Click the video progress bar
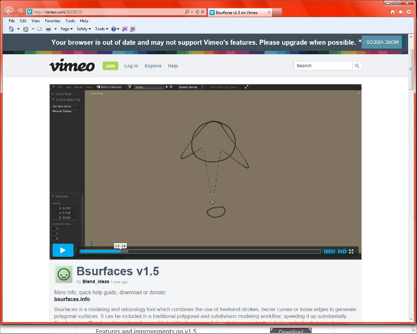The height and width of the screenshot is (334, 417). click(200, 252)
